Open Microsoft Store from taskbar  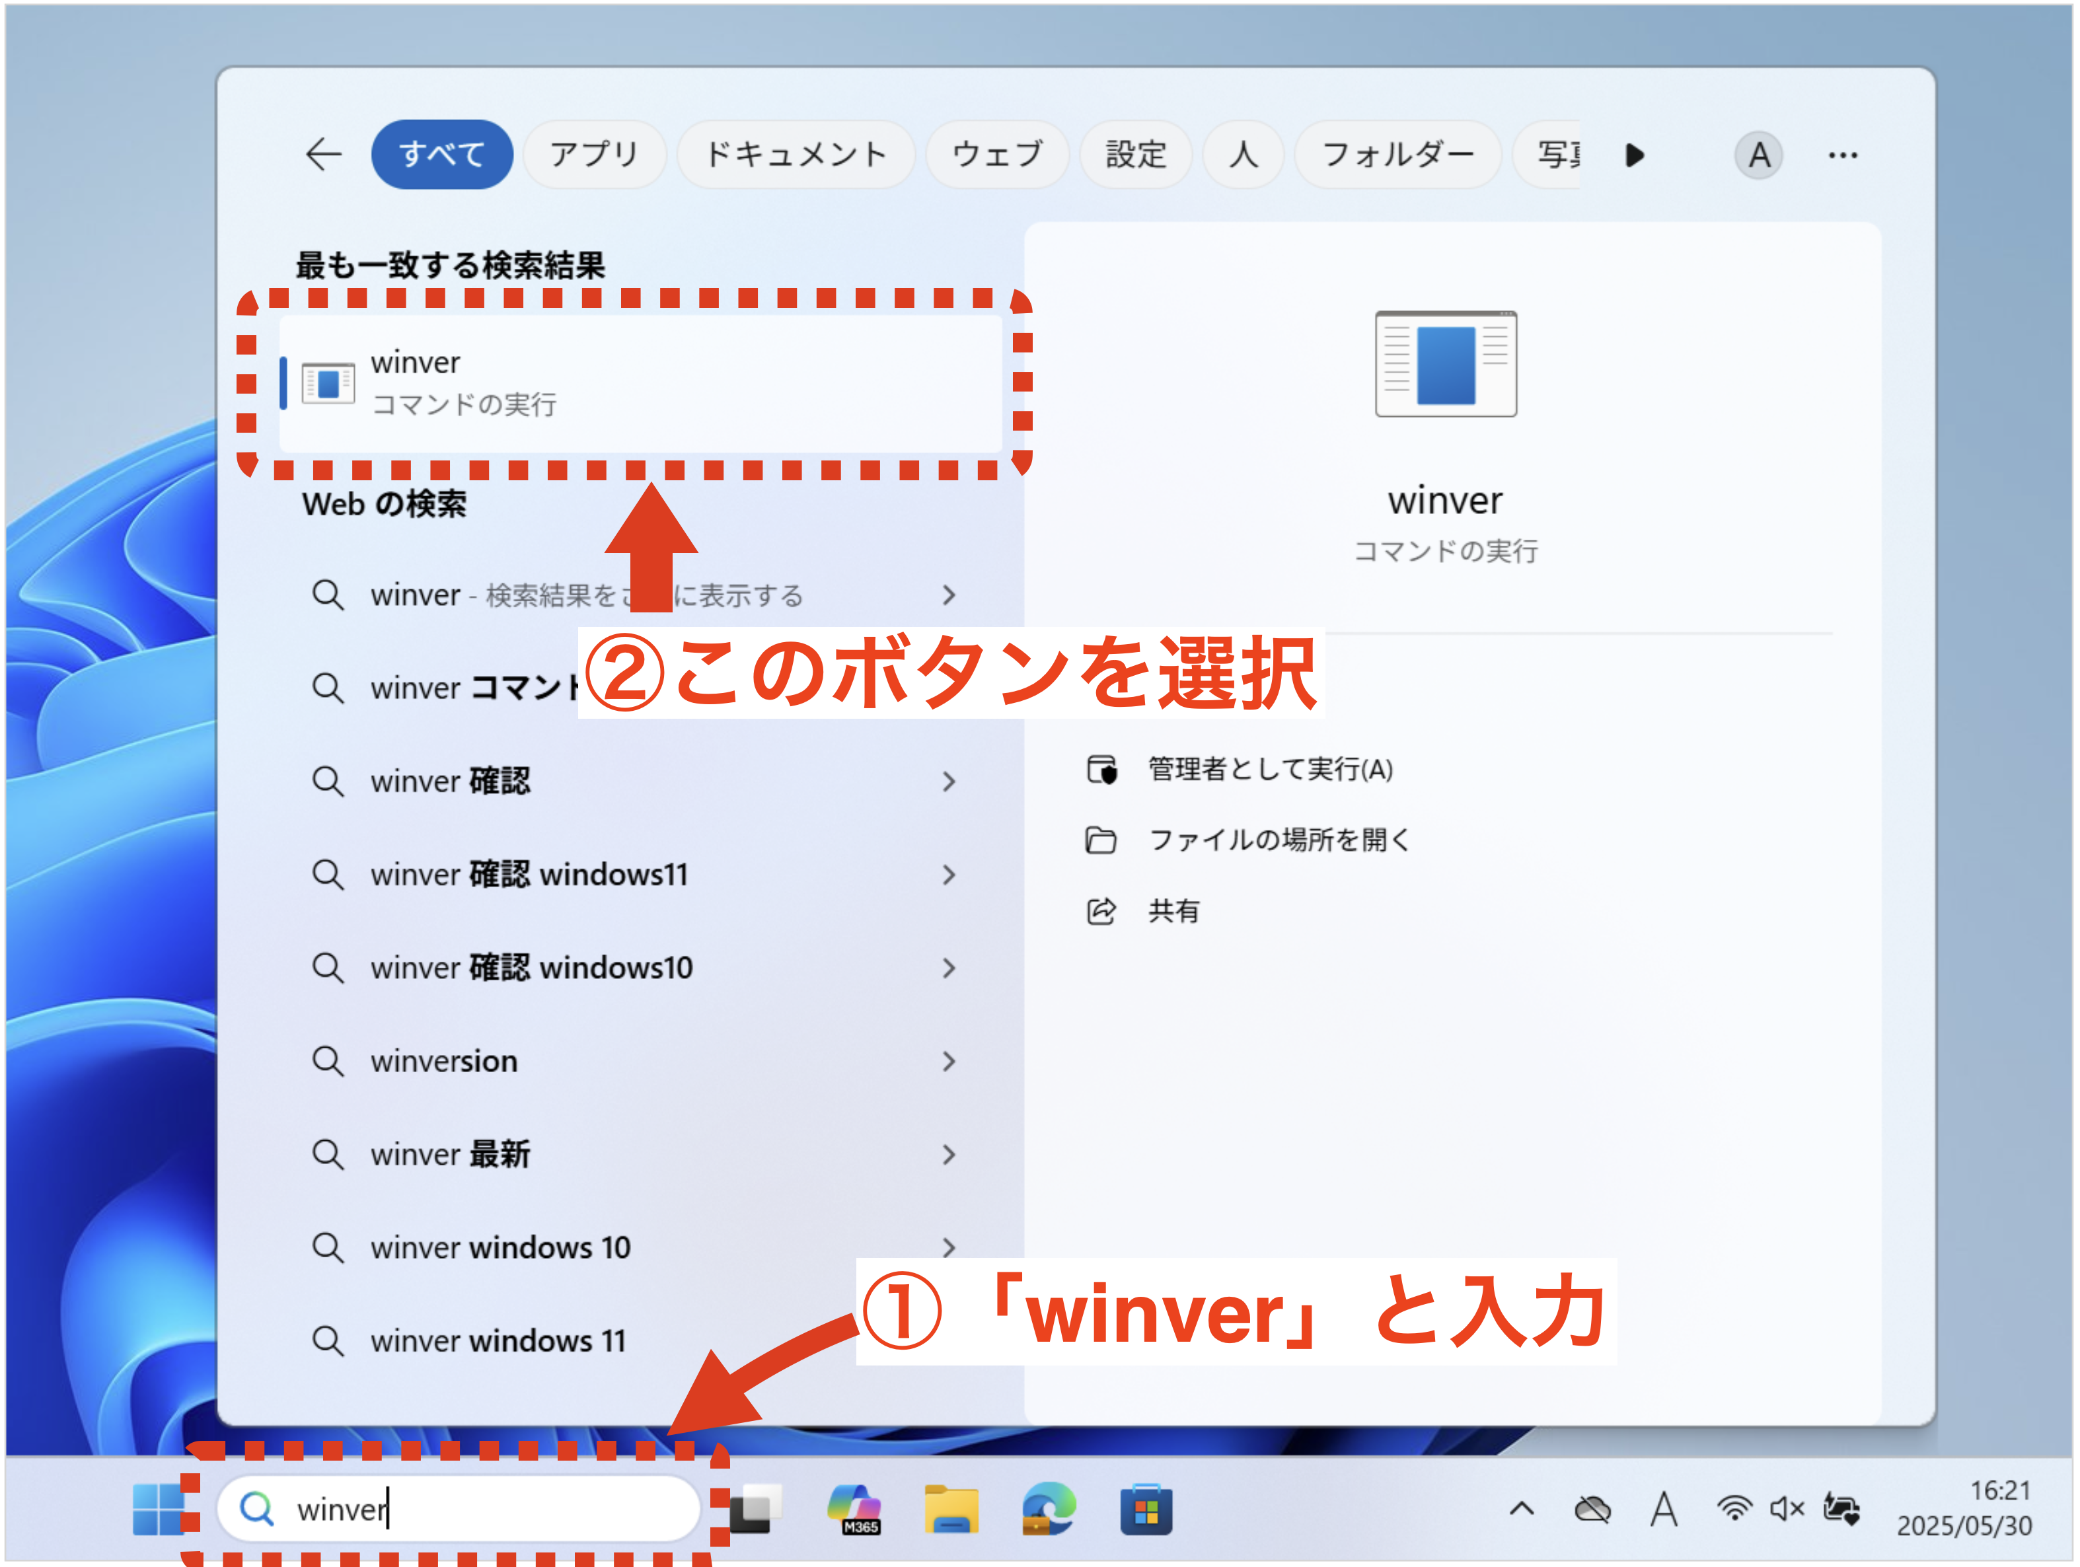[x=1145, y=1509]
